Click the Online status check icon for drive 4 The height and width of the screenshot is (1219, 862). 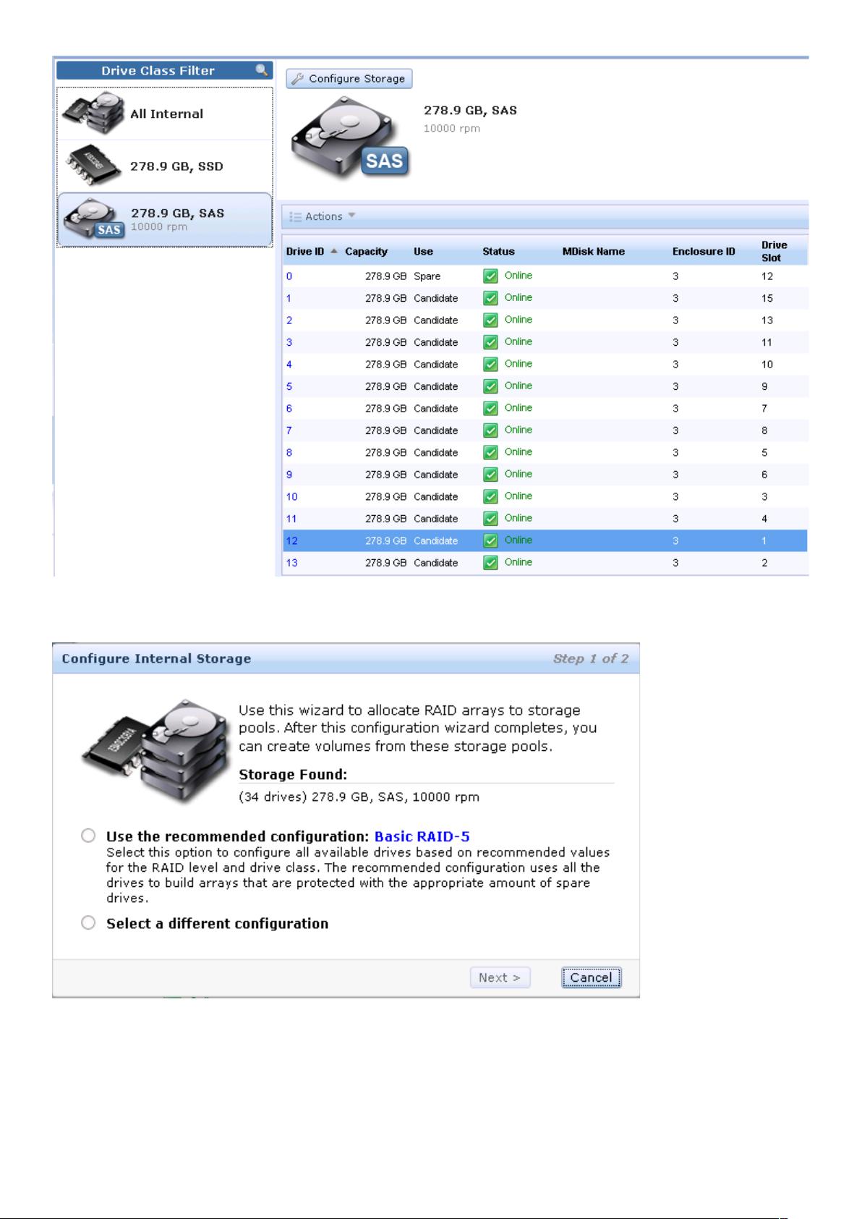pos(490,364)
